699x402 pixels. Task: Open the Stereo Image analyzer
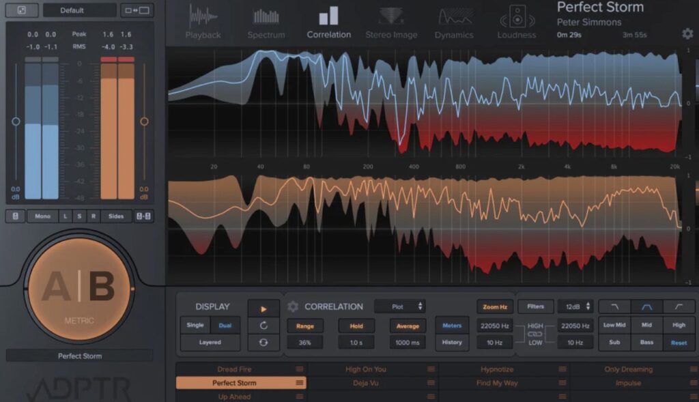(392, 21)
